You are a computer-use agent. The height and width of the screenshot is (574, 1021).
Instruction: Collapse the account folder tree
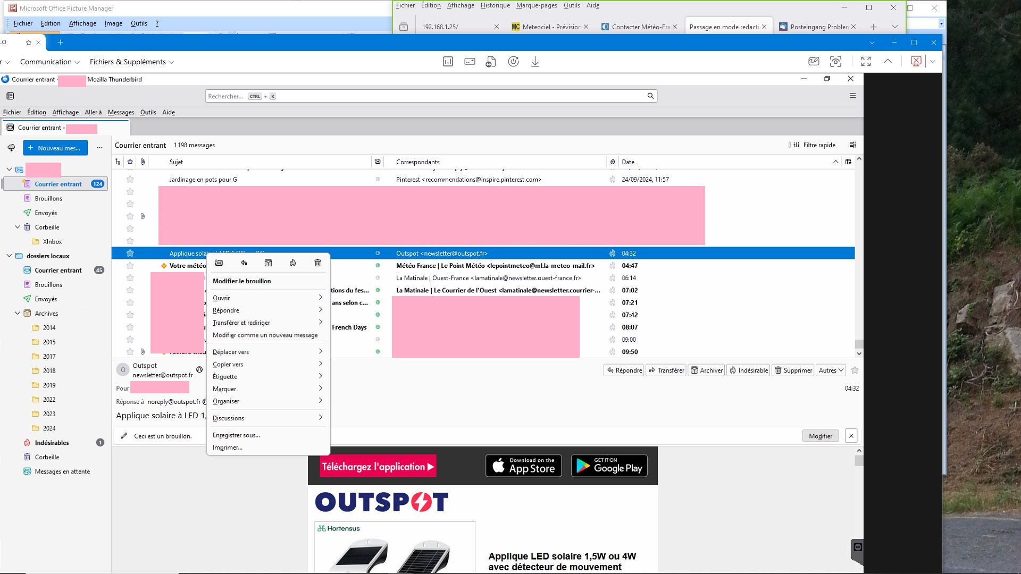(9, 170)
